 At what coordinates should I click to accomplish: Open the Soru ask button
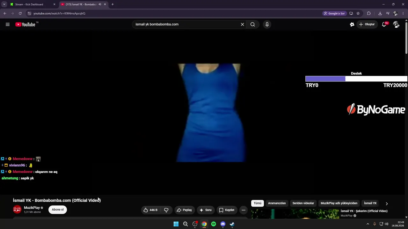[x=206, y=210]
